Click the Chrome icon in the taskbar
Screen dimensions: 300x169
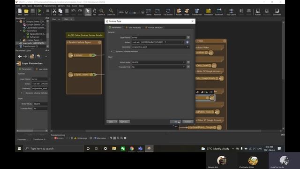pos(132,148)
